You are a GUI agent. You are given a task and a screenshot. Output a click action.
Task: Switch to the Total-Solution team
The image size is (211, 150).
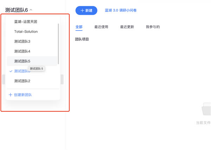26,32
